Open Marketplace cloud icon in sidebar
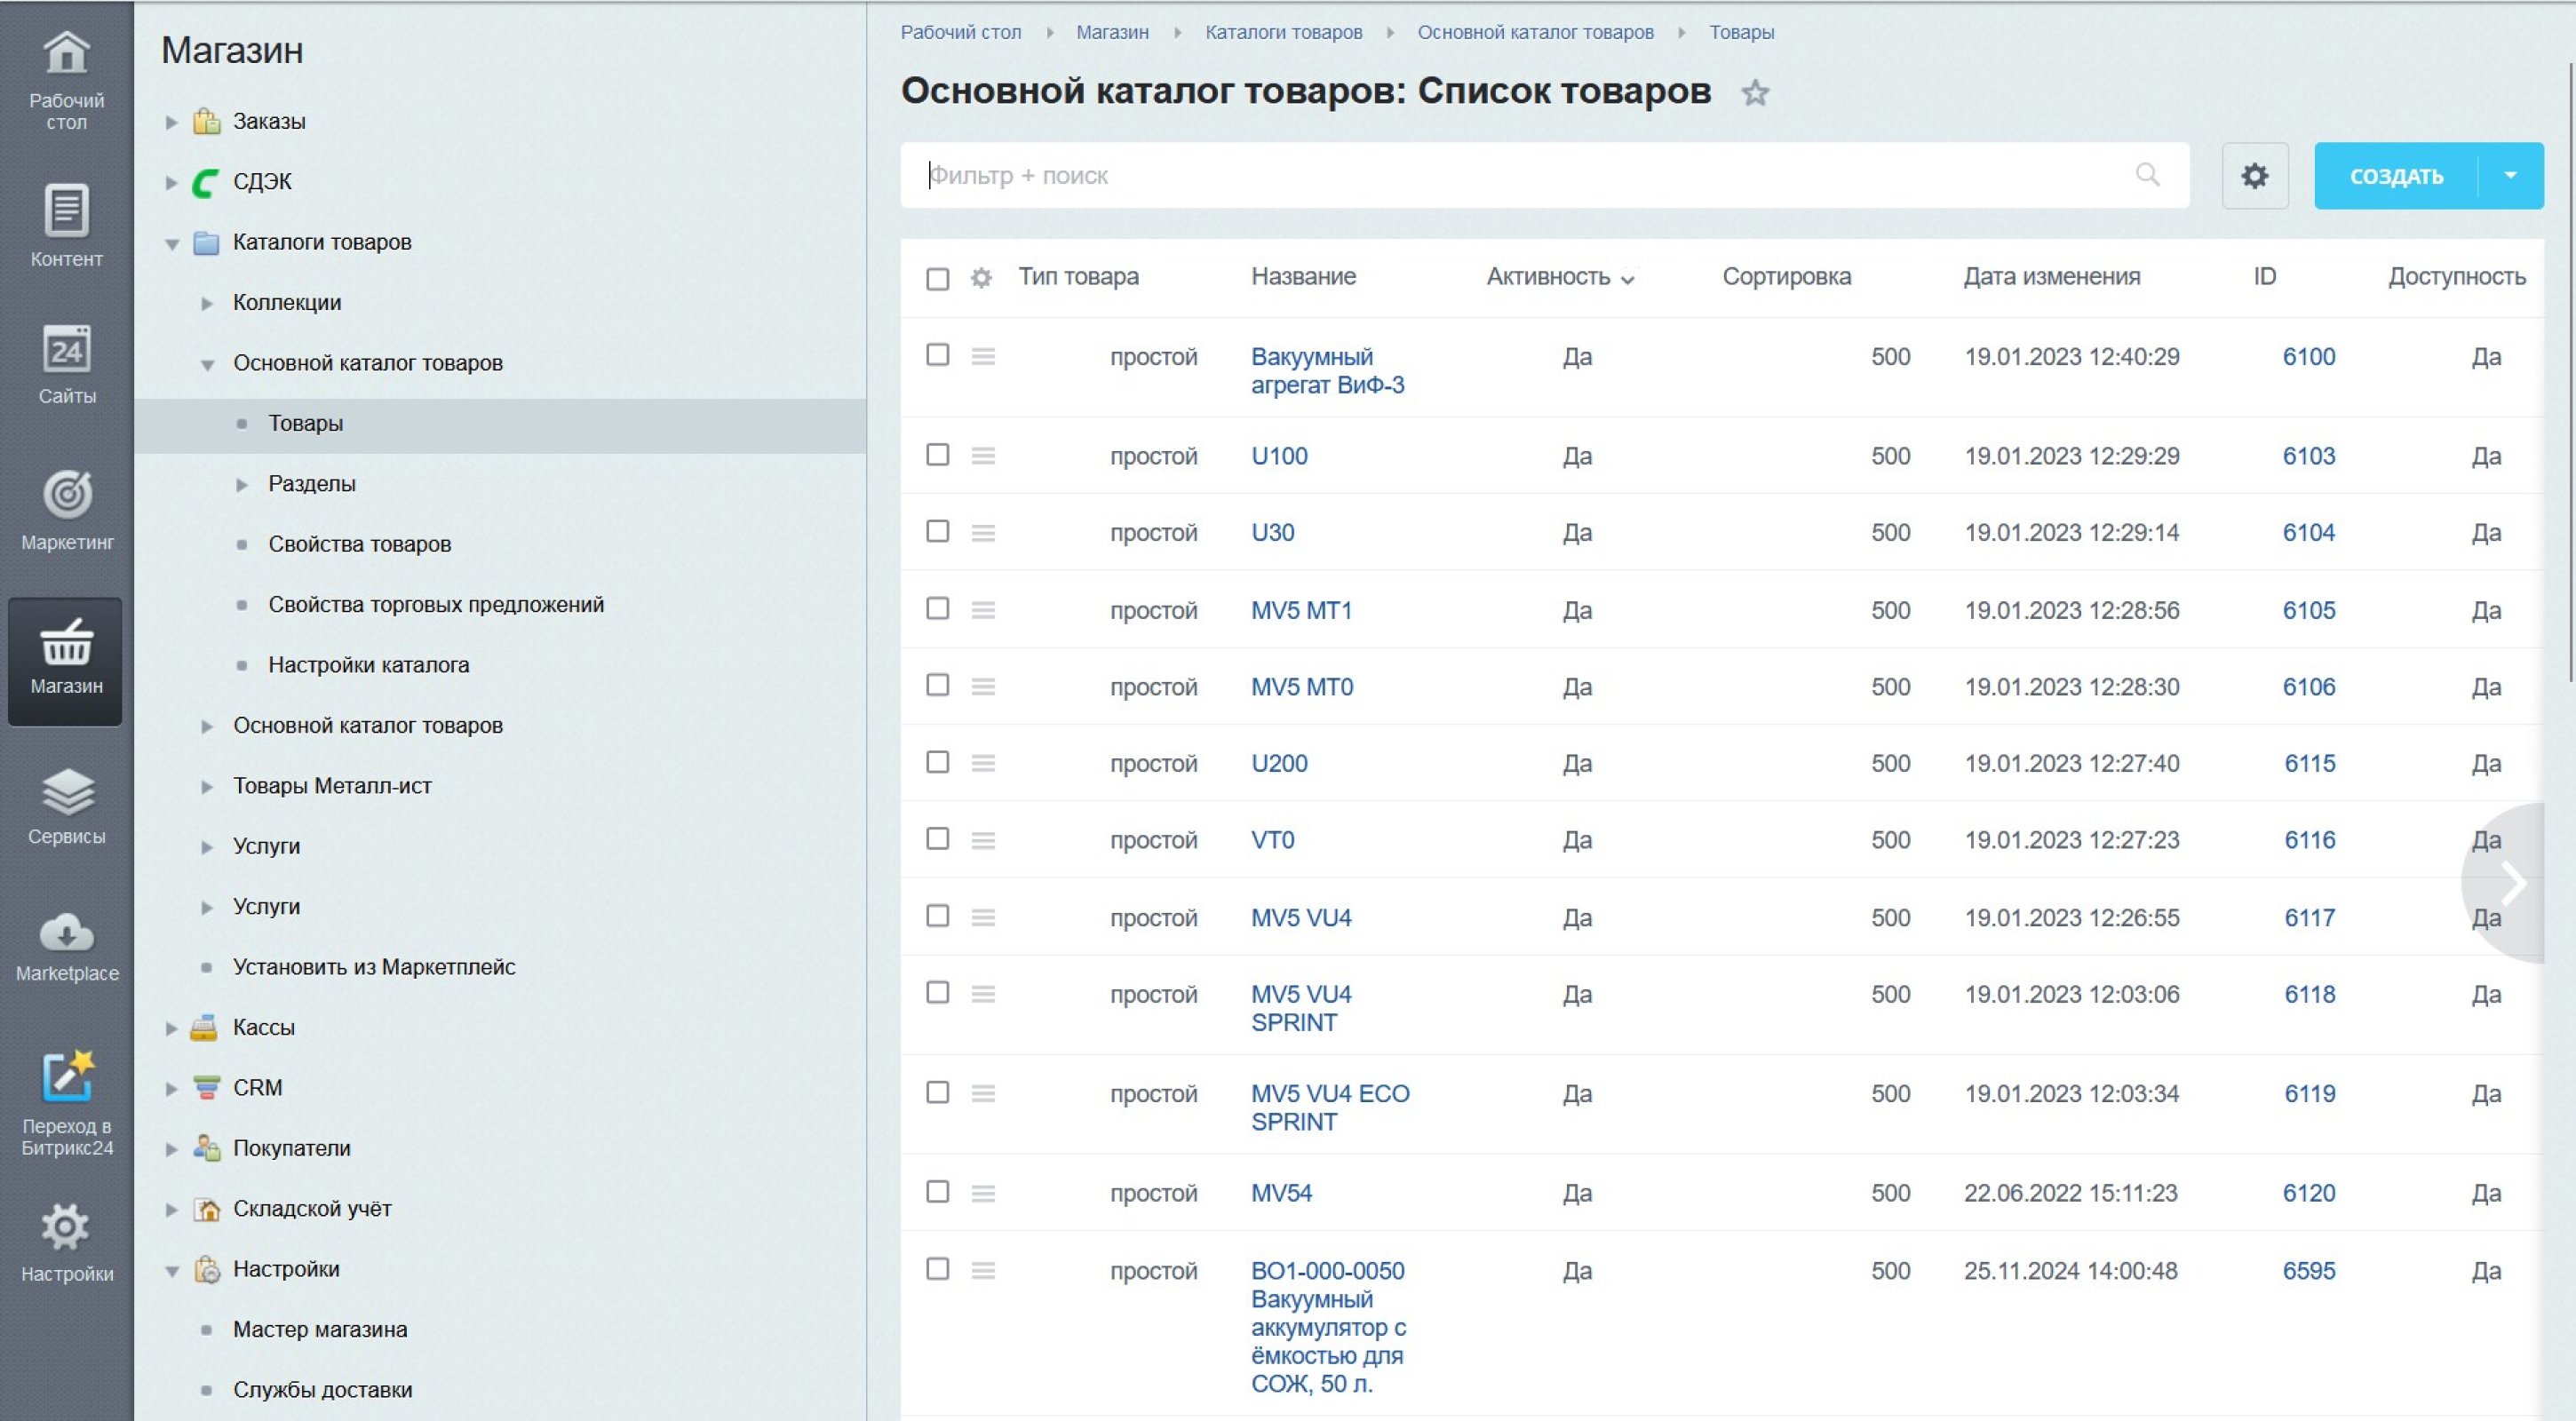Screen dimensions: 2576x1421 (66, 933)
